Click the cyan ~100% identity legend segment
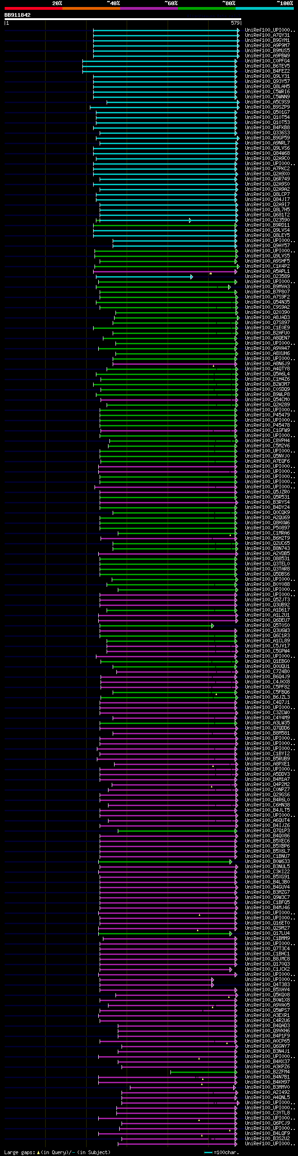Viewport: 298px width, 1156px height. coord(264,8)
